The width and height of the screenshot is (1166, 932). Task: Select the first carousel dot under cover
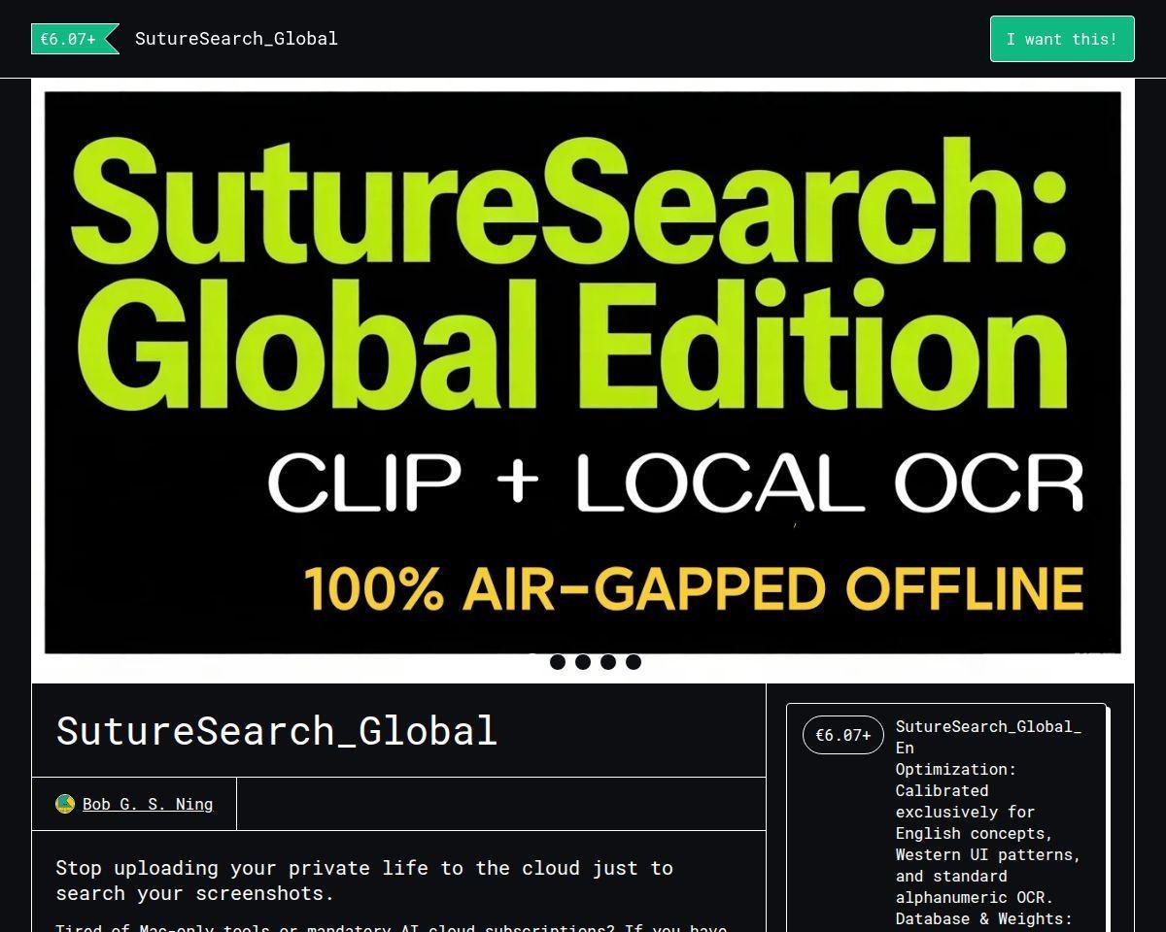coord(558,662)
